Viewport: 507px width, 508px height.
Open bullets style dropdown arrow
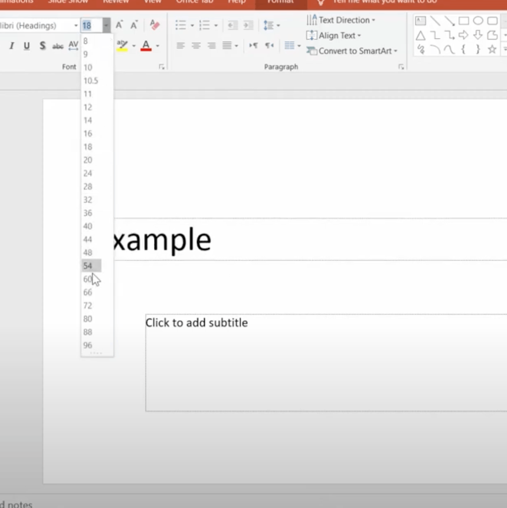click(192, 26)
